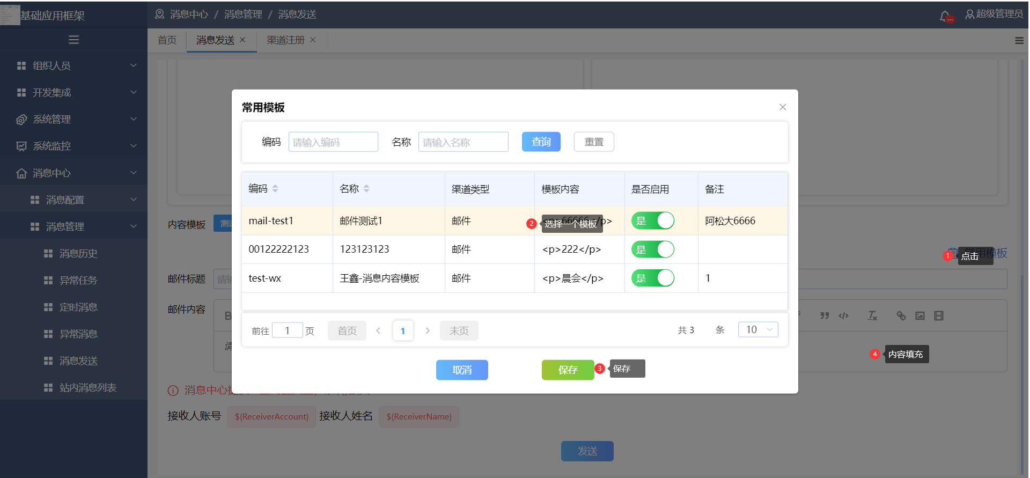The height and width of the screenshot is (478, 1030).
Task: Click the blockquote icon in editor toolbar
Action: (x=825, y=315)
